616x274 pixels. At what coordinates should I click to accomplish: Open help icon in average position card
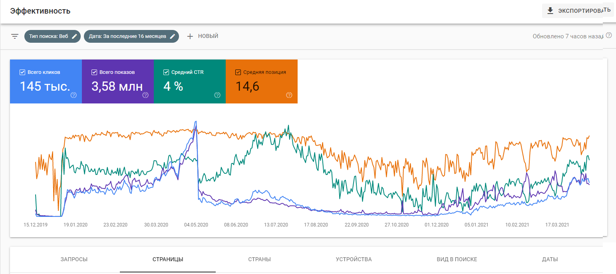coord(289,95)
